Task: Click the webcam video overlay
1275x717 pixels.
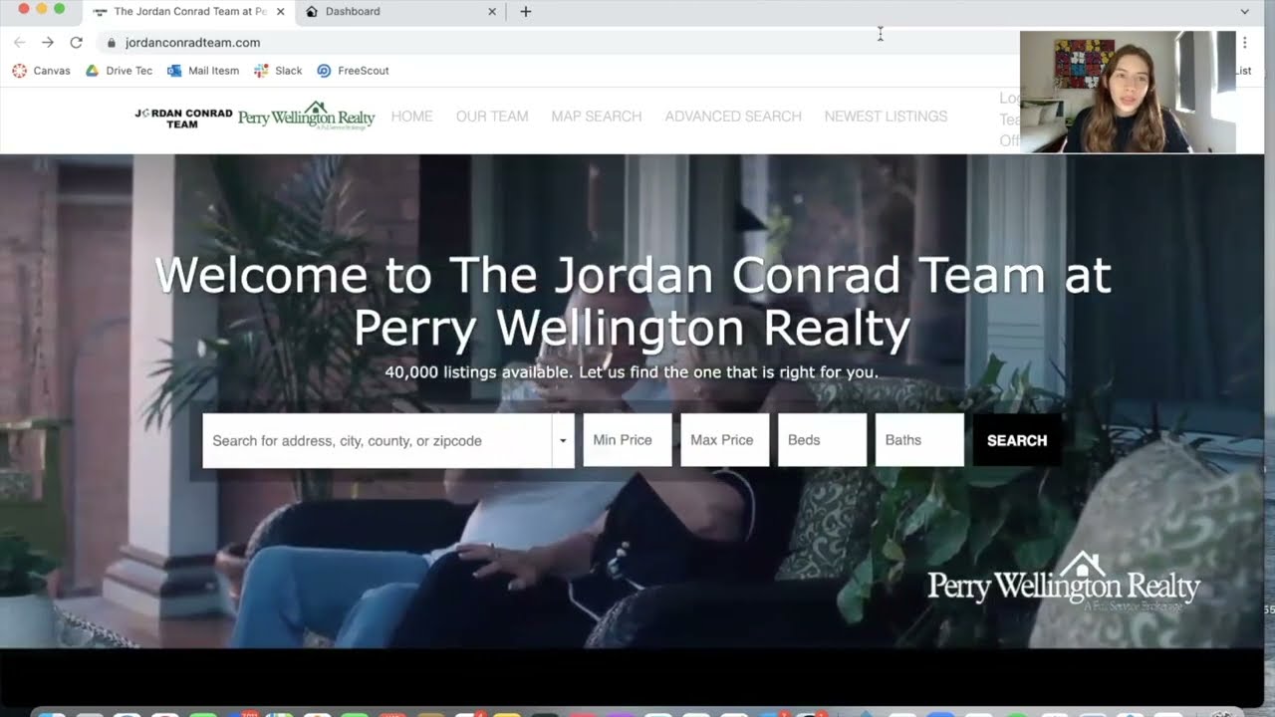Action: pos(1128,92)
